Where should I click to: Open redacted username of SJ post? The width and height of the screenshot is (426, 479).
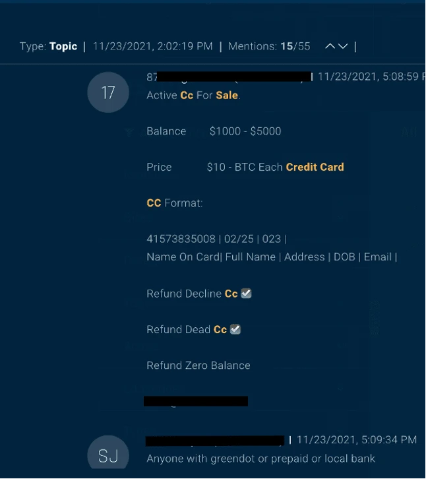215,441
